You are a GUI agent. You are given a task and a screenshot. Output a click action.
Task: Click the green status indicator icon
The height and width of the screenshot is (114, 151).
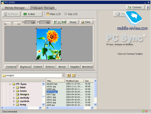point(143,111)
